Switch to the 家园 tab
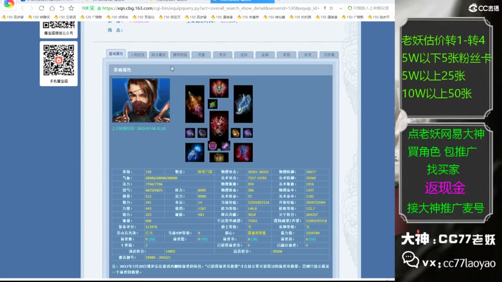Screen dimensions: 502x282 [x=286, y=55]
